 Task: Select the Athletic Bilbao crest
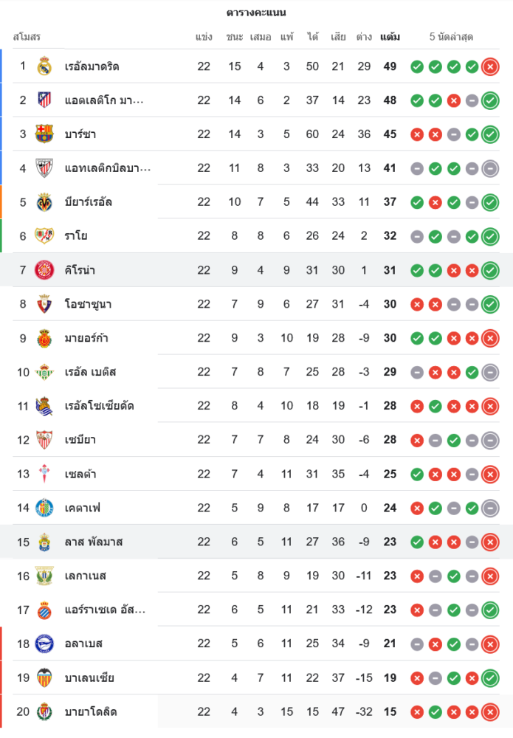44,168
